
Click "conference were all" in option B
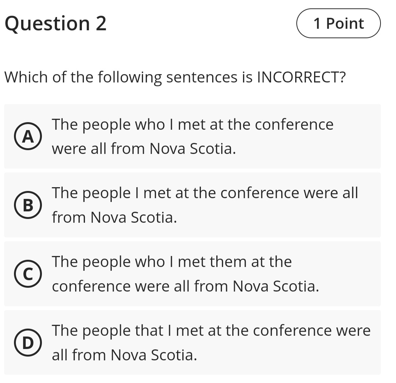click(x=289, y=193)
